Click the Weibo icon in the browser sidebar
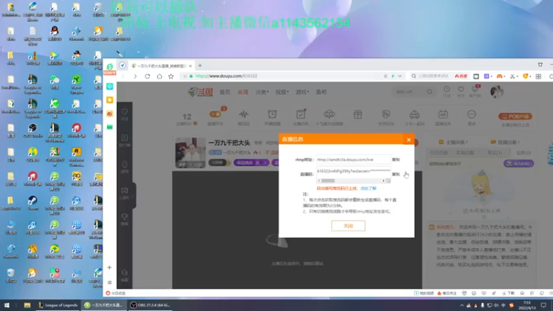Viewport: 553px width, 311px height. tap(110, 113)
